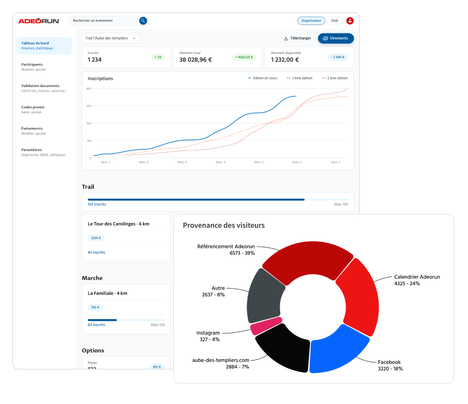Click the 43 inscrits link

(x=96, y=252)
